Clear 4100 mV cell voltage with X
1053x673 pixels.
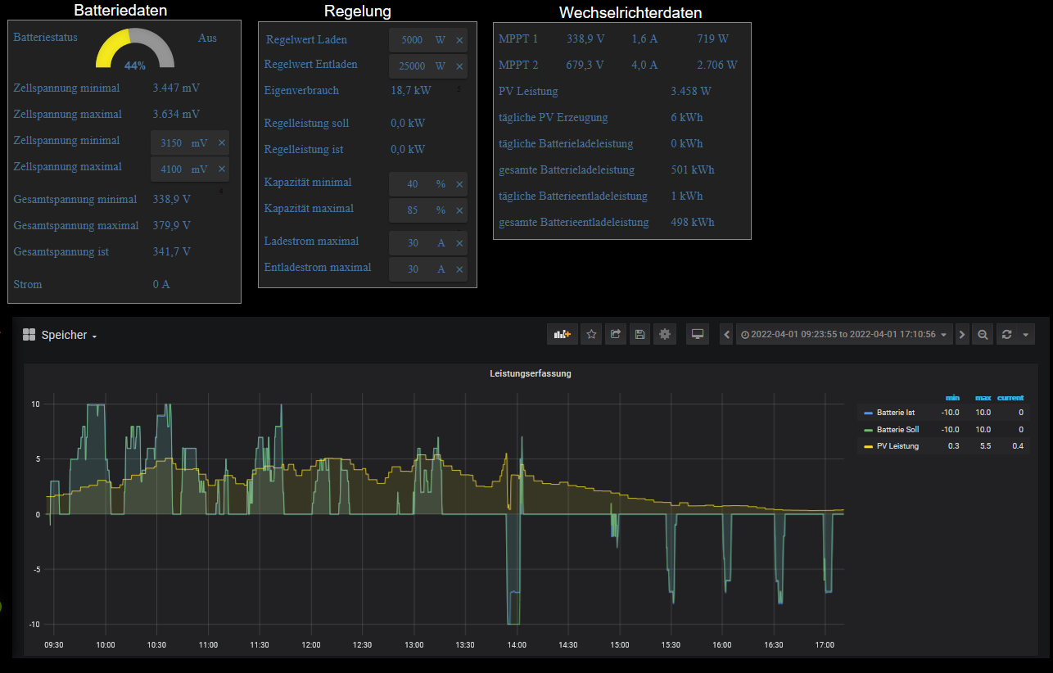(222, 169)
